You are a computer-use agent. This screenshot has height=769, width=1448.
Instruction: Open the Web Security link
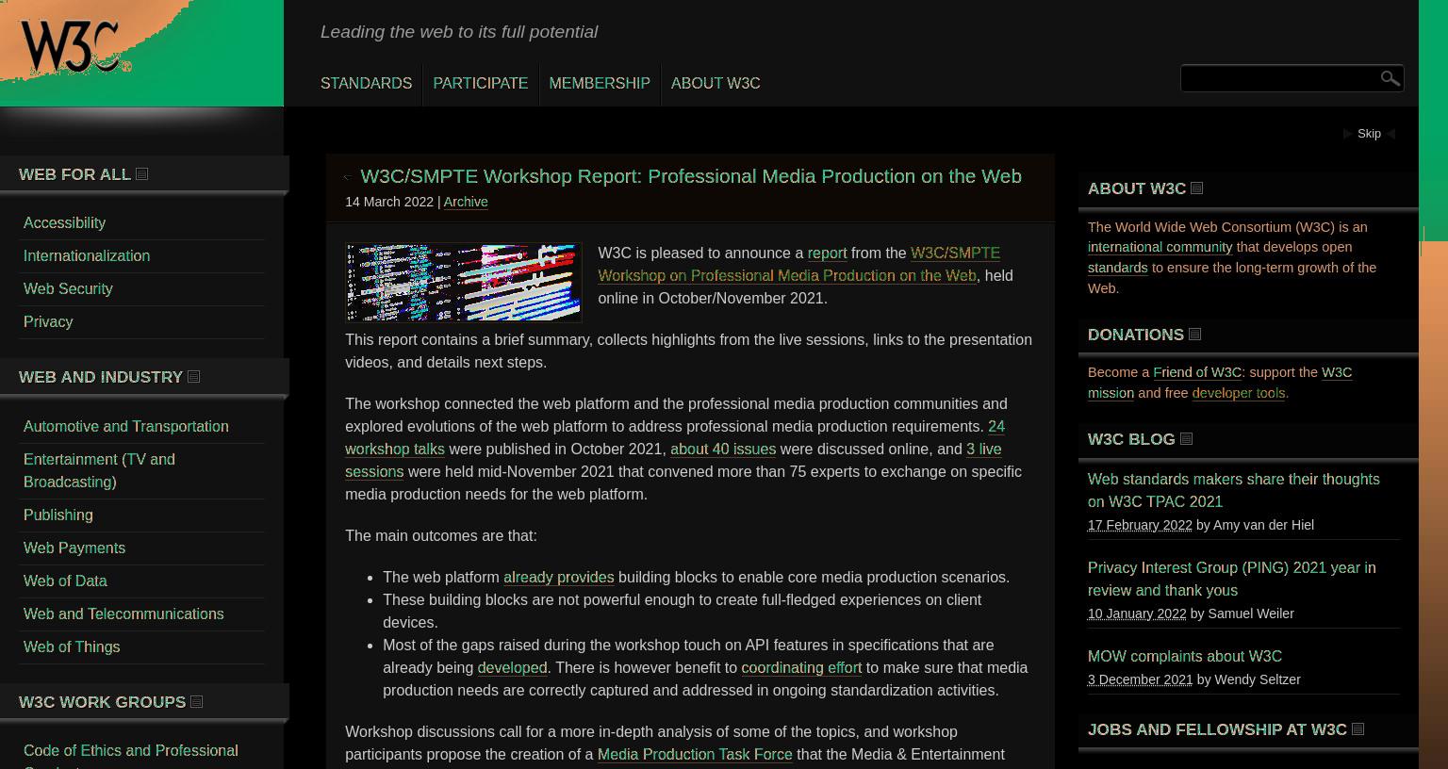(x=68, y=288)
